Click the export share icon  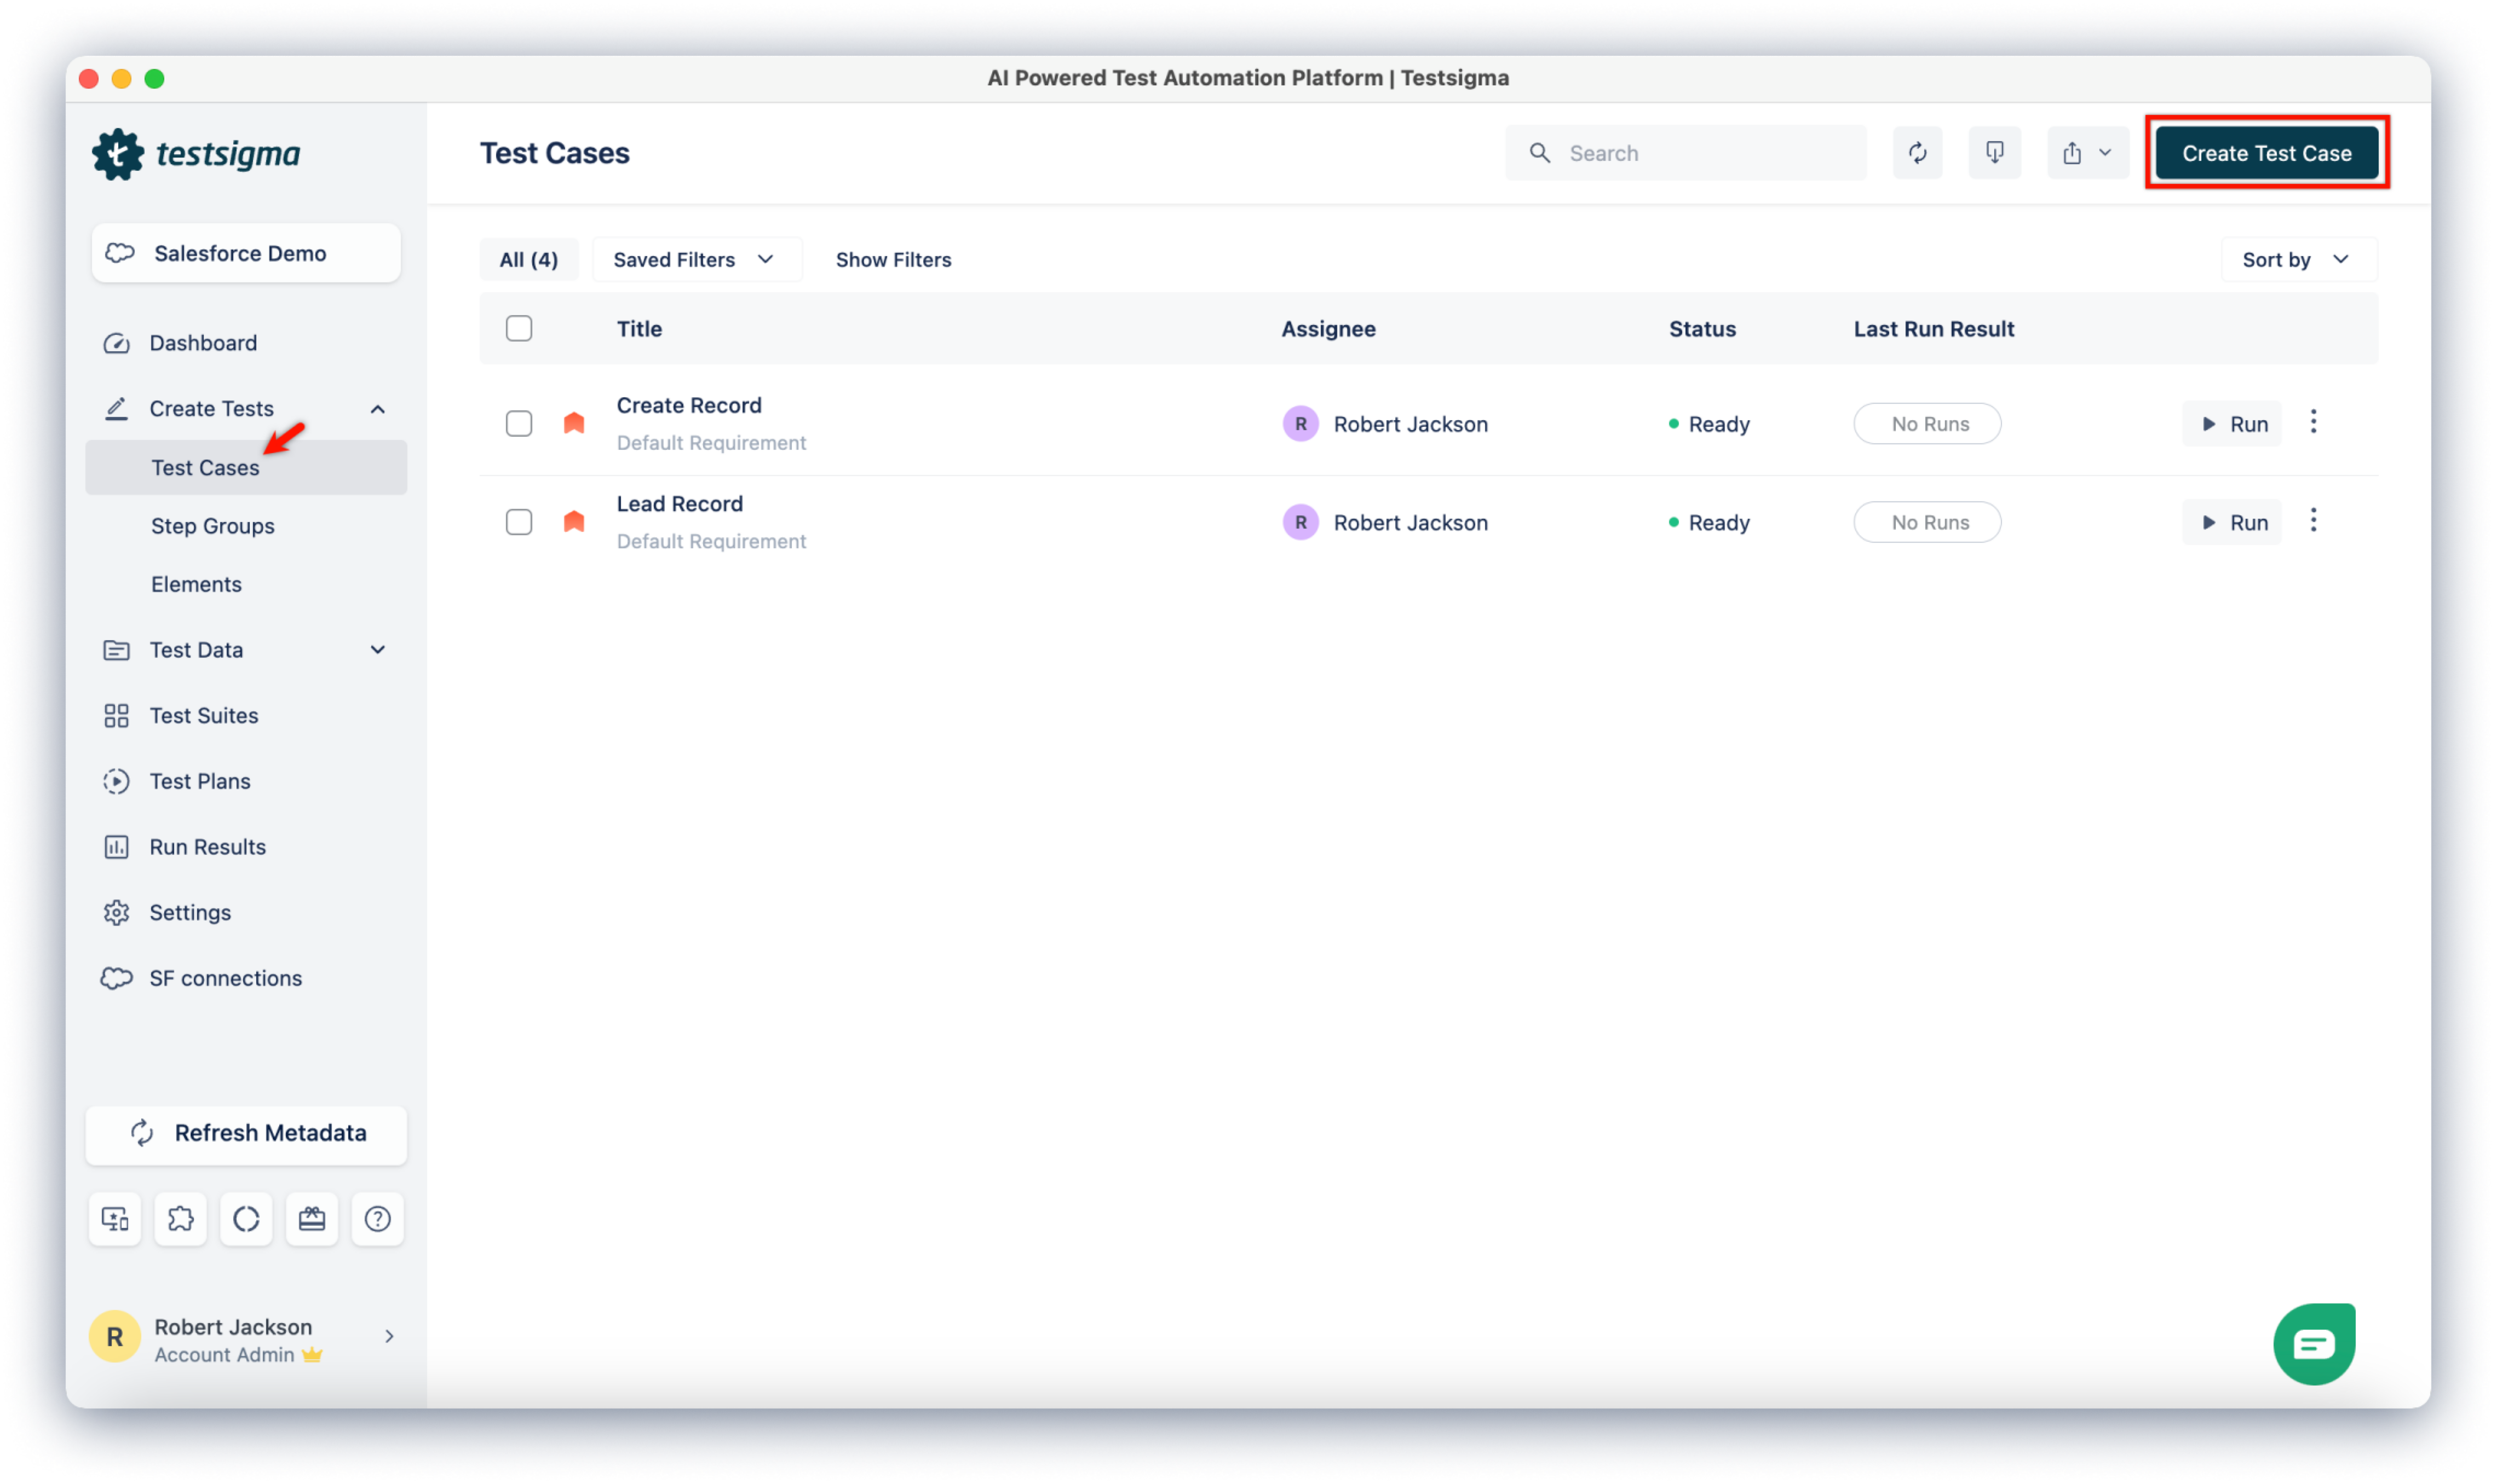point(2072,153)
